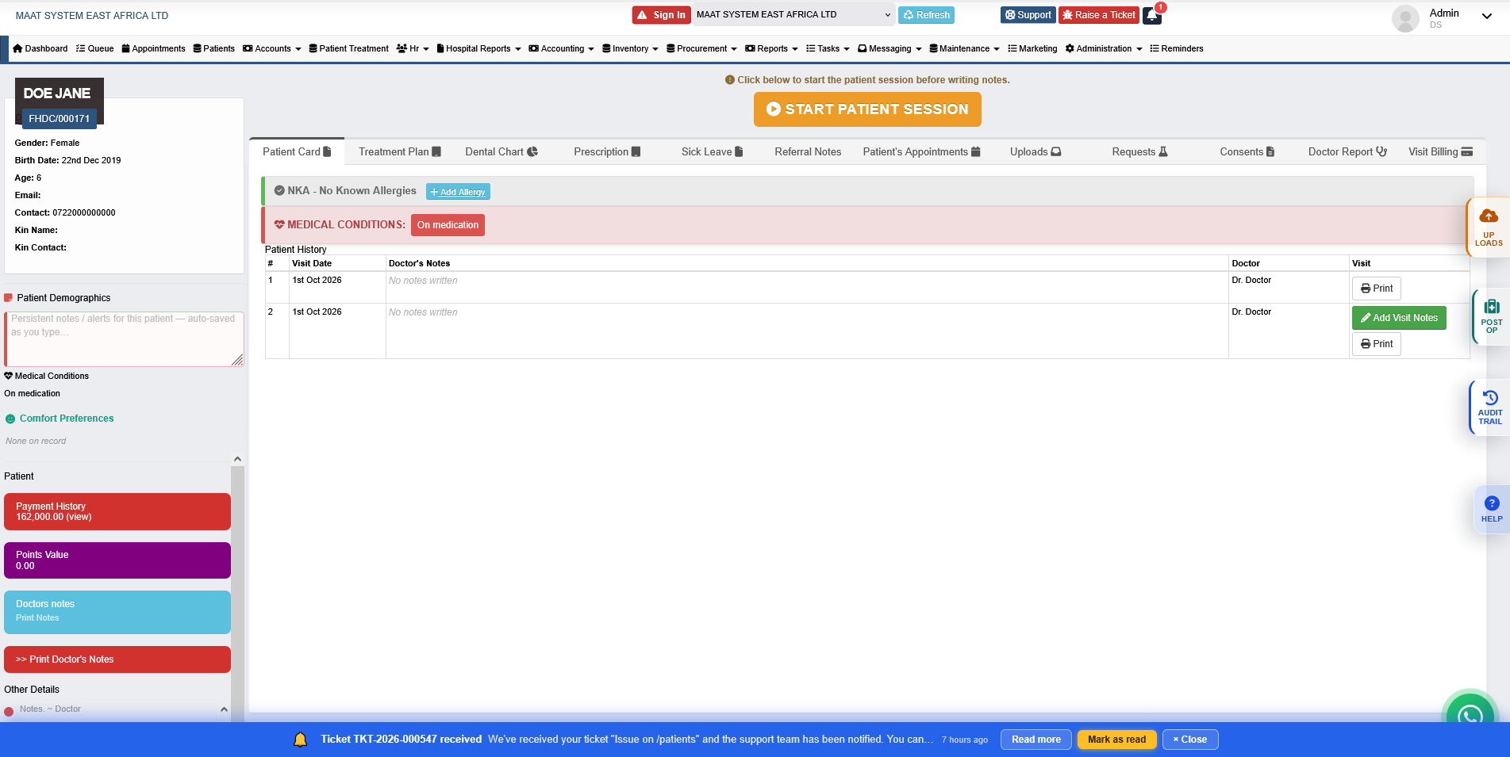The height and width of the screenshot is (757, 1510).
Task: Open the Reminders list
Action: tap(1177, 48)
